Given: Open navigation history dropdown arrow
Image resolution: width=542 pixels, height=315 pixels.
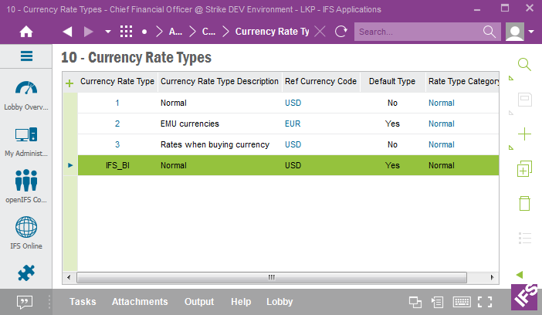Looking at the screenshot, I should 107,32.
